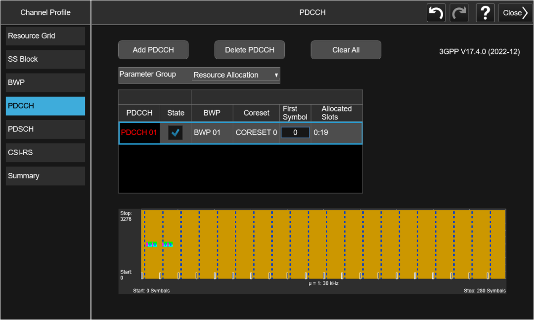This screenshot has height=320, width=534.
Task: Open the Resource Grid tab
Action: [45, 36]
